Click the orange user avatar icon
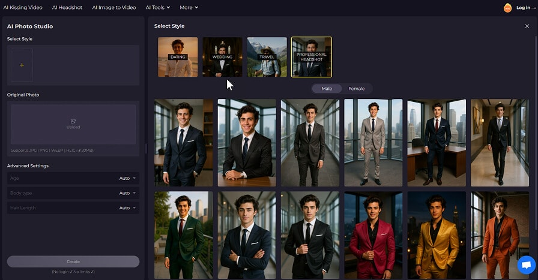Viewport: 538px width, 280px height. tap(507, 8)
